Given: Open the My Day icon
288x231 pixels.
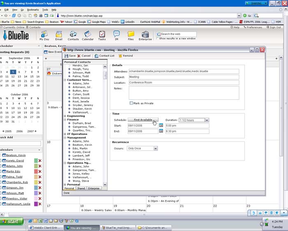Looking at the screenshot, I should [x=44, y=35].
